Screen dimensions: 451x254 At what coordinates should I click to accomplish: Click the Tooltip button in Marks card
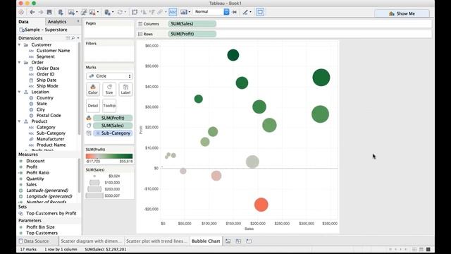tap(109, 106)
